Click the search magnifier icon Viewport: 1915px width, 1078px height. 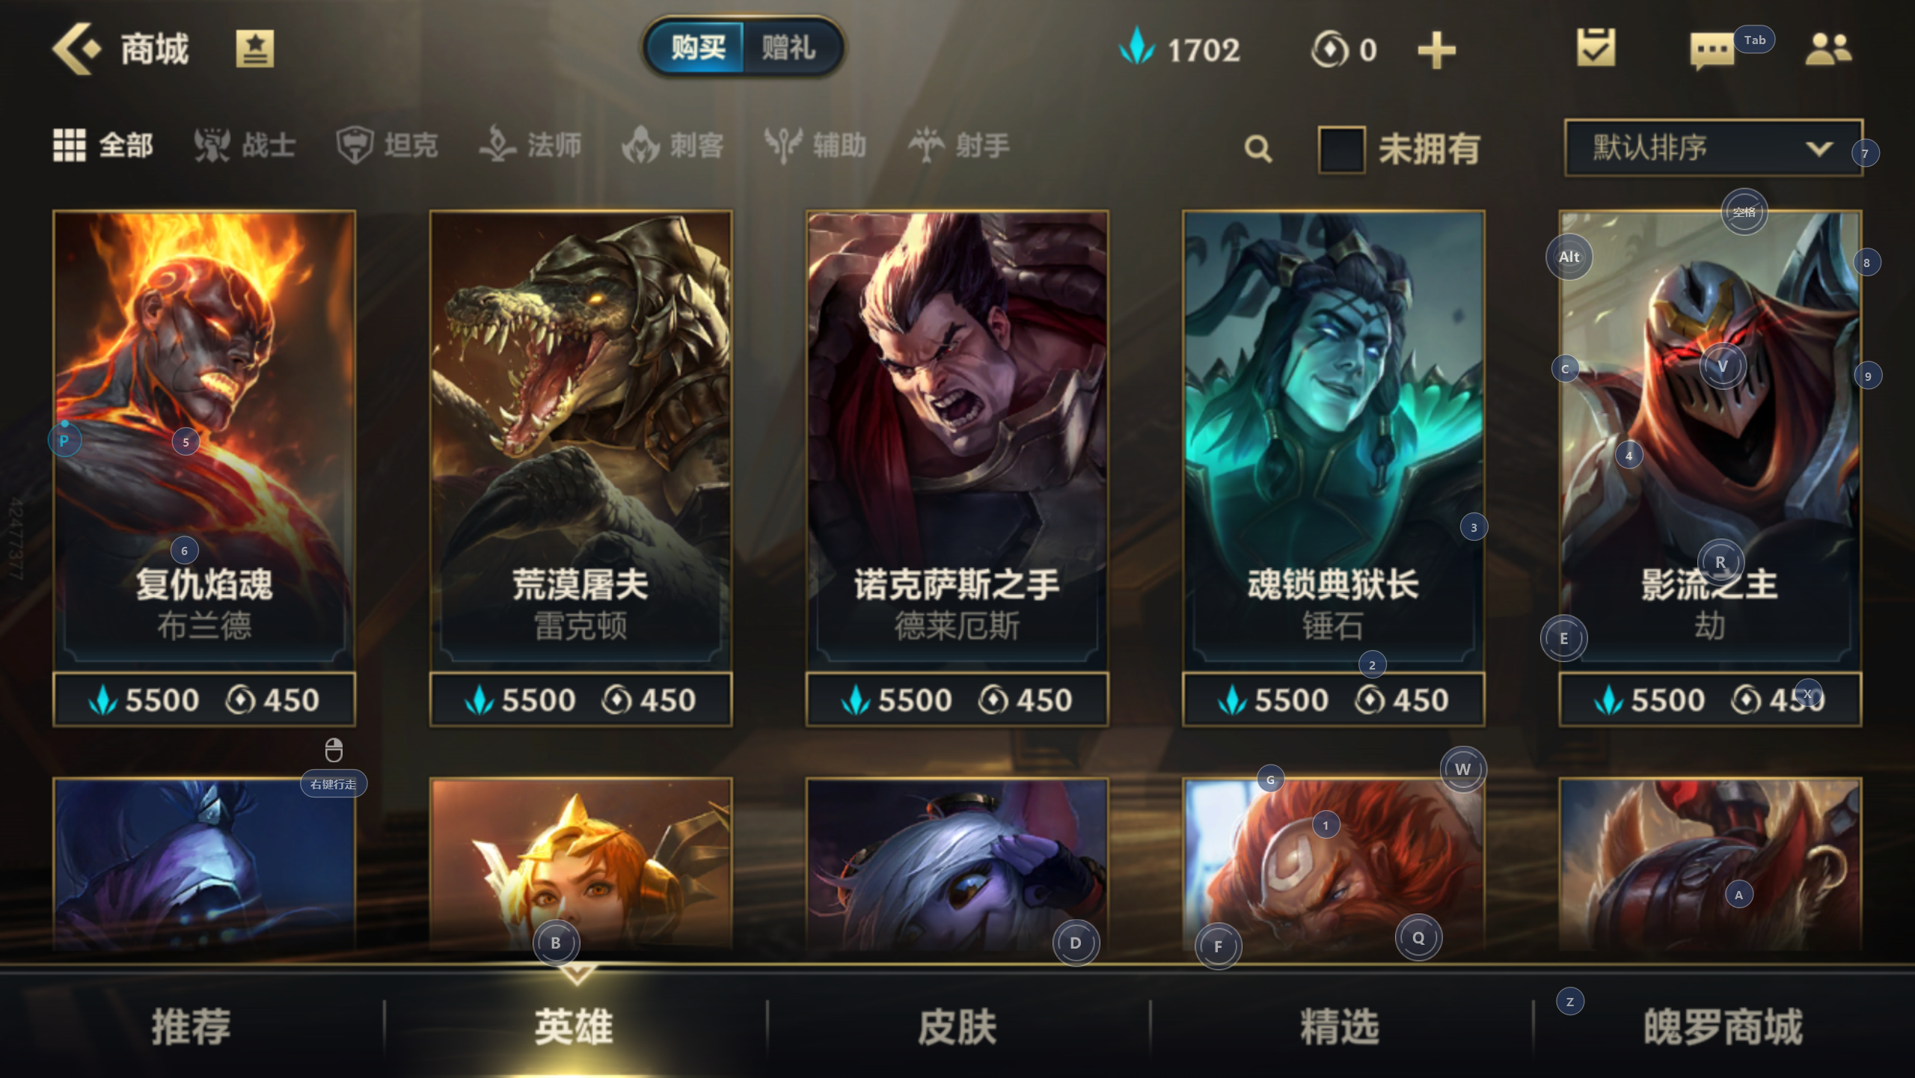coord(1257,148)
